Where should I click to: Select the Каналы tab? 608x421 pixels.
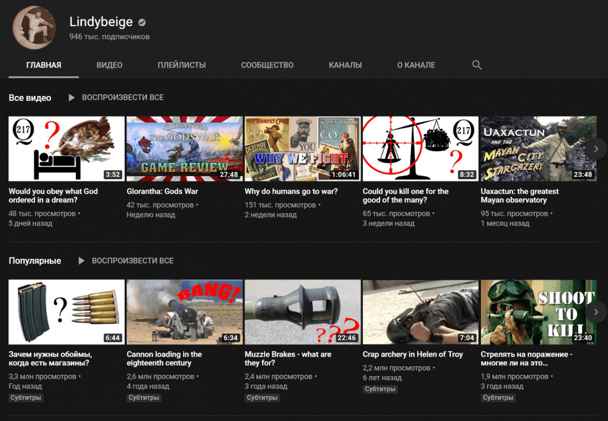tap(345, 65)
